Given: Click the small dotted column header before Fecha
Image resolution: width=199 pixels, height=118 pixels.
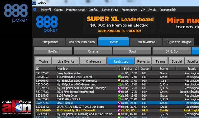Looking at the screenshot, I should (x=118, y=69).
